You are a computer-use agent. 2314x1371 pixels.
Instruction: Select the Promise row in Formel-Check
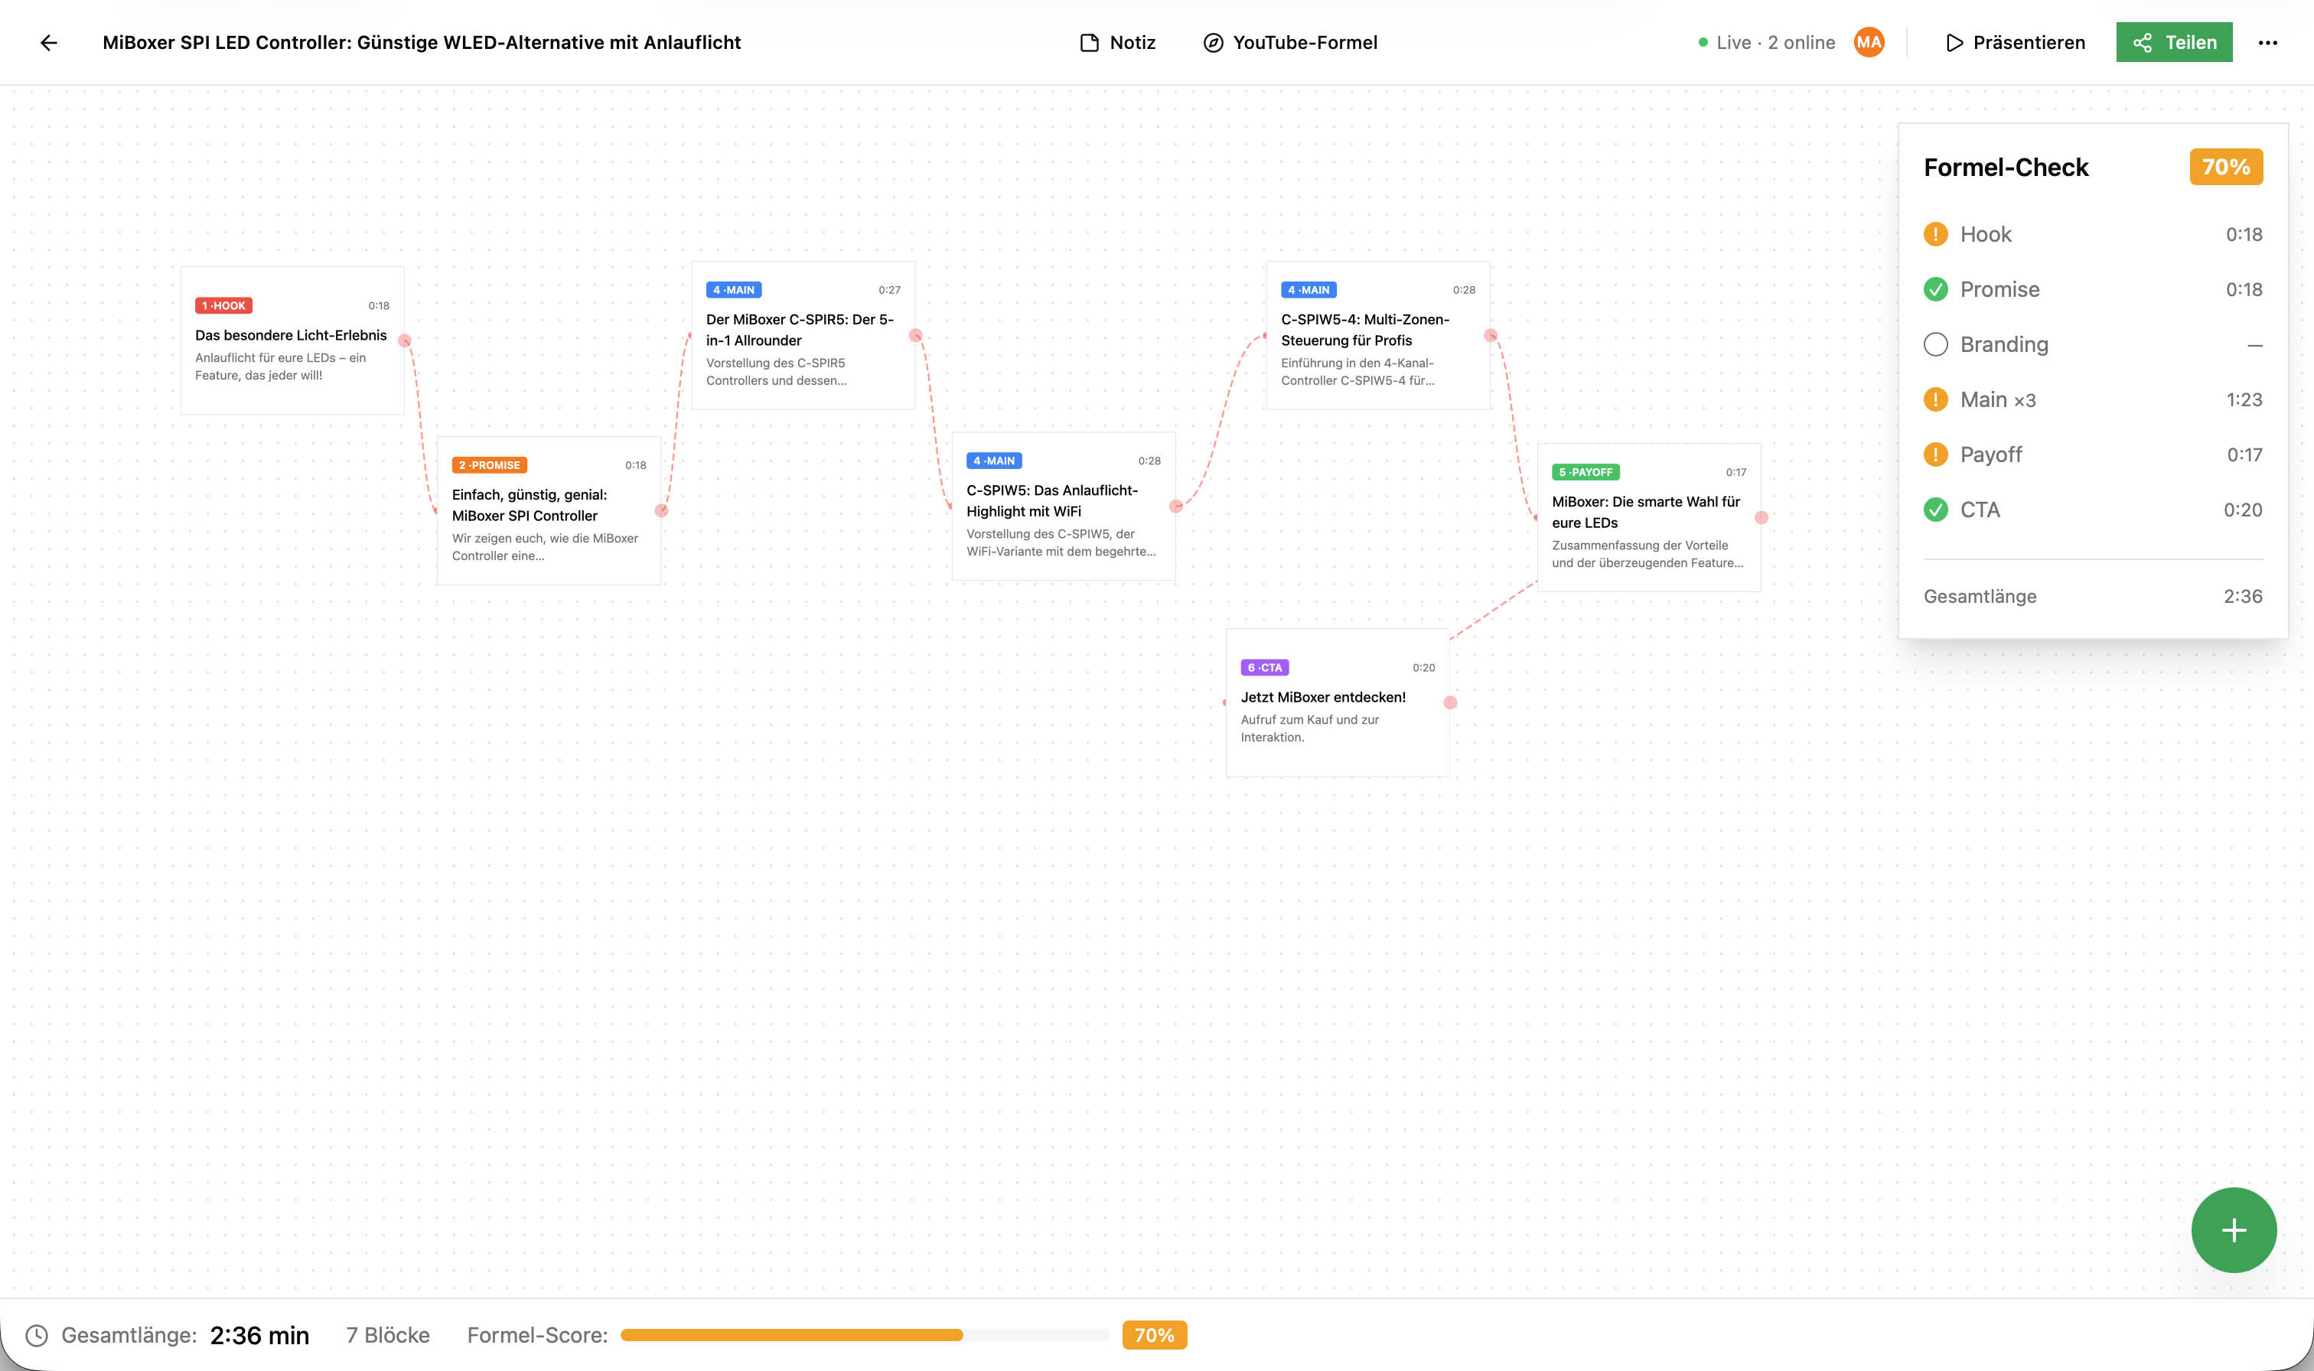(2092, 289)
